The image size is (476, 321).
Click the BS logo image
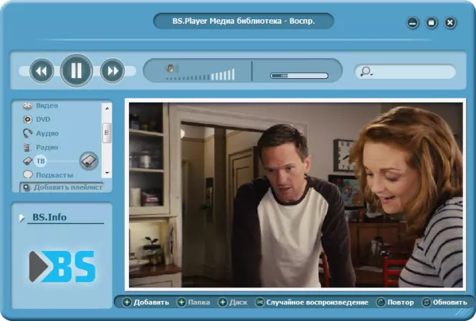click(62, 267)
